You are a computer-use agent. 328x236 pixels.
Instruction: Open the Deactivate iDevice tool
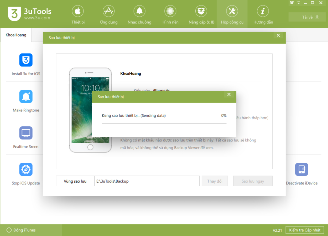pyautogui.click(x=301, y=170)
